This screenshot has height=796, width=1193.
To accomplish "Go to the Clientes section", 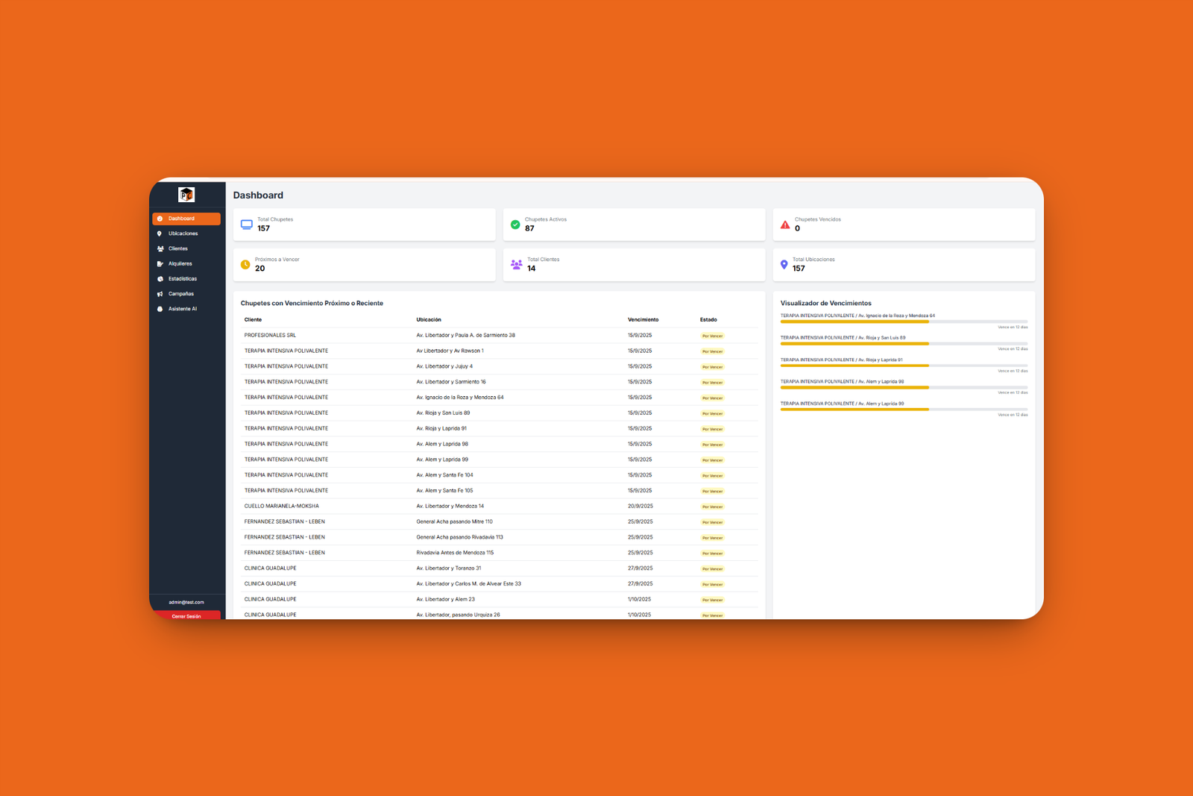I will coord(178,248).
